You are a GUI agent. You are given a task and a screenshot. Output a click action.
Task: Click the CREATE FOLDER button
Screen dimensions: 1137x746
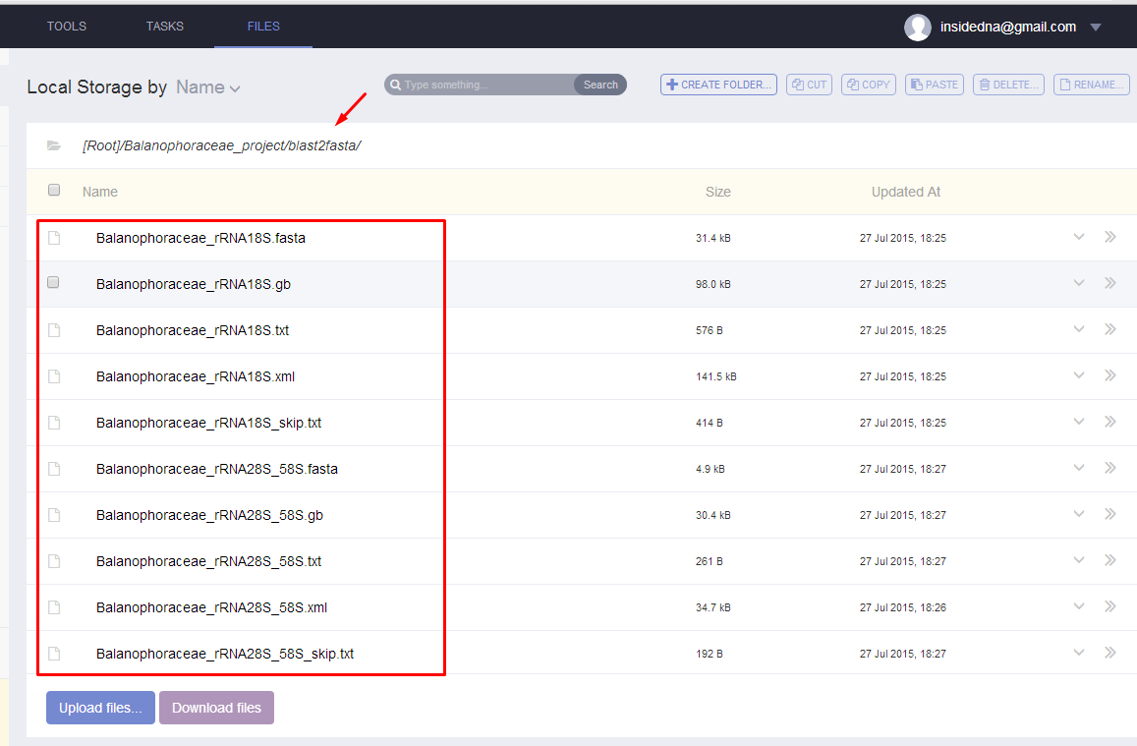tap(718, 85)
